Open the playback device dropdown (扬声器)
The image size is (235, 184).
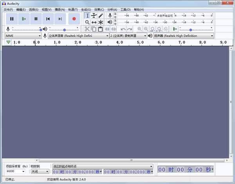pyautogui.click(x=184, y=36)
